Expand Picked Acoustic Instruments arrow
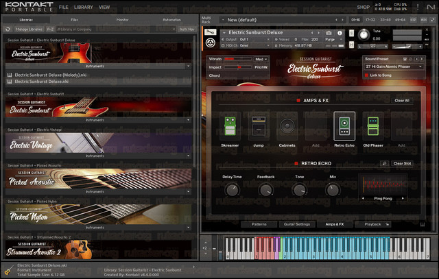Screen dimensions: 439x279 (188, 192)
